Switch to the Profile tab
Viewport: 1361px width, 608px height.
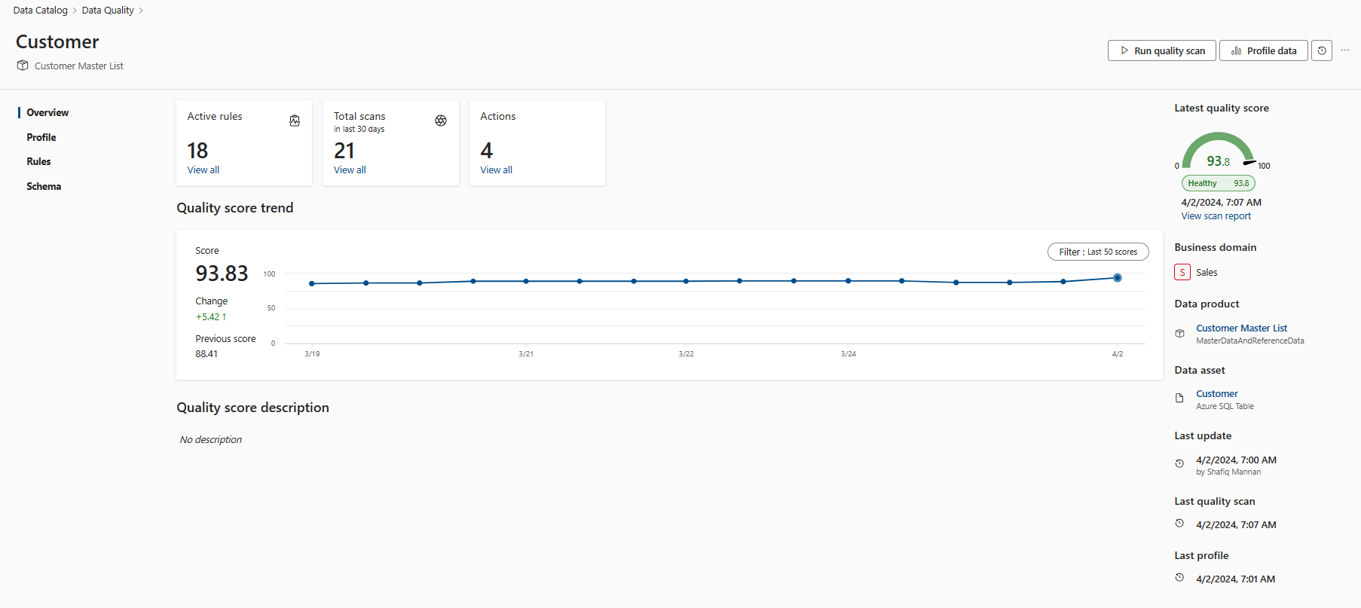pos(41,137)
